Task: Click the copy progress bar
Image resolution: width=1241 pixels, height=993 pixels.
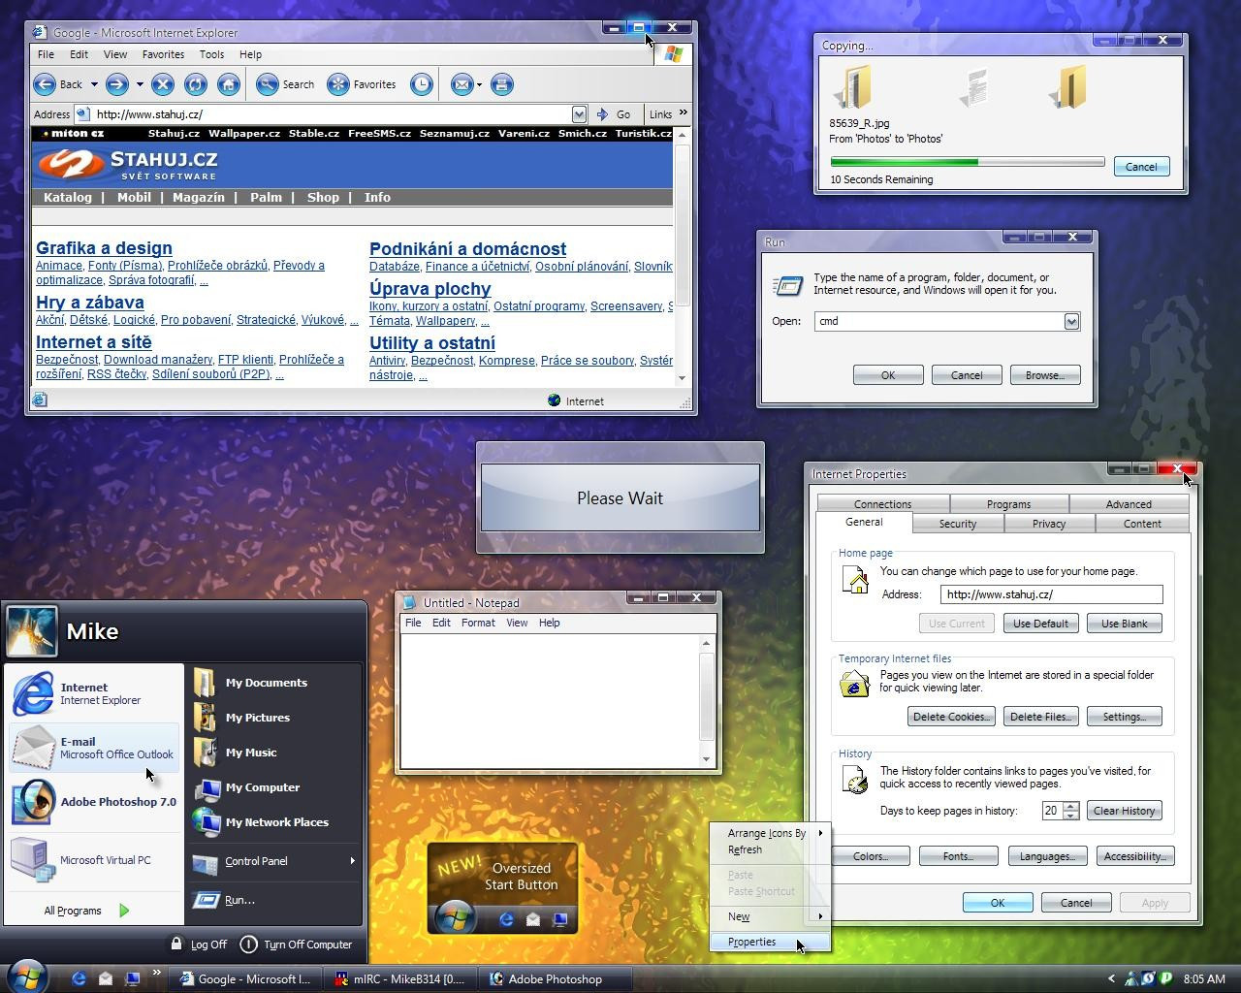Action: pyautogui.click(x=968, y=162)
